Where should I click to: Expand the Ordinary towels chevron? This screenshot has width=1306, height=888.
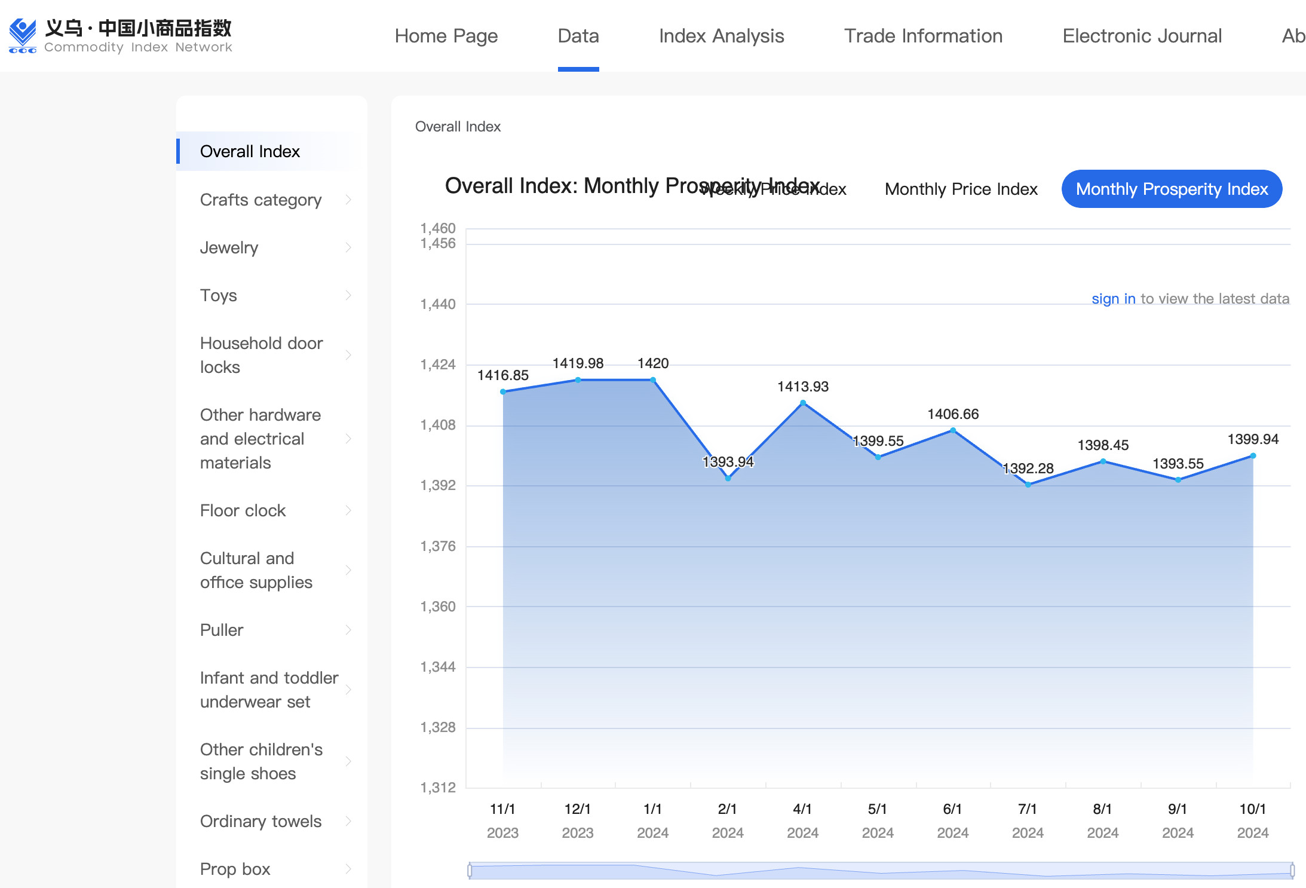(348, 821)
